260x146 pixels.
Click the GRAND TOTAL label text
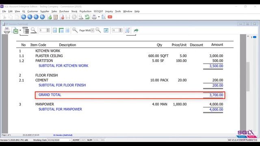[50, 94]
